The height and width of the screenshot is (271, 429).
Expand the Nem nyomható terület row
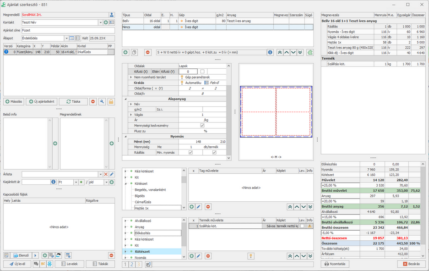click(x=131, y=77)
